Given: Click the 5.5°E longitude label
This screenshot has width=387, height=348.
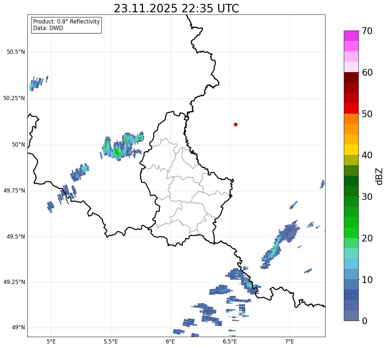Looking at the screenshot, I should (111, 341).
